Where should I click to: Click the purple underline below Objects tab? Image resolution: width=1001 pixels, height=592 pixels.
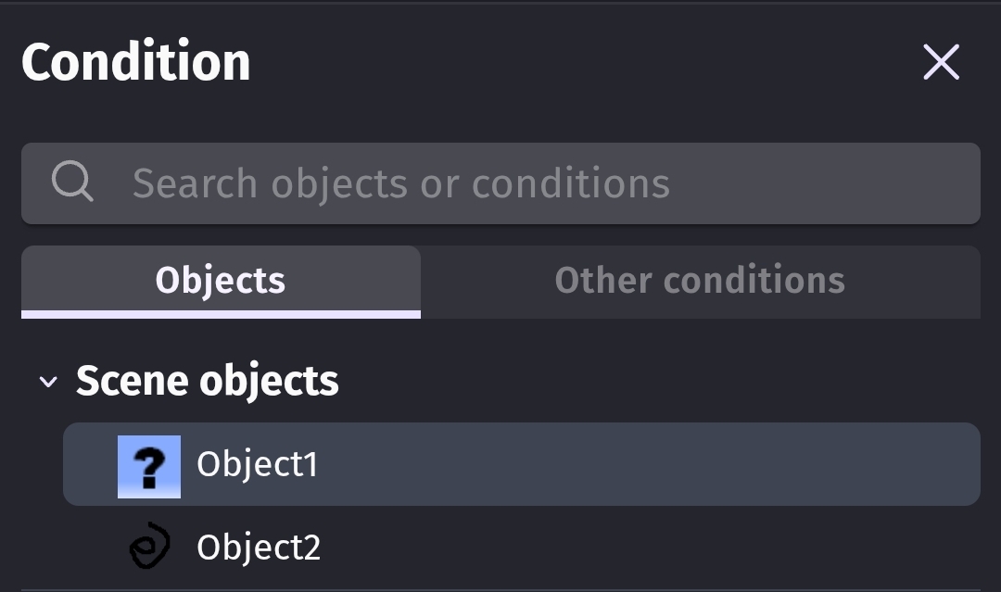point(221,315)
